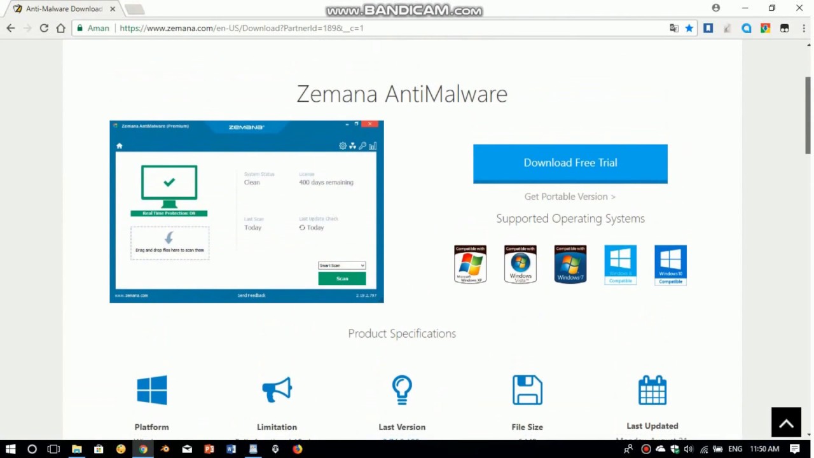Click the Last Updated label
This screenshot has width=814, height=458.
pyautogui.click(x=652, y=426)
